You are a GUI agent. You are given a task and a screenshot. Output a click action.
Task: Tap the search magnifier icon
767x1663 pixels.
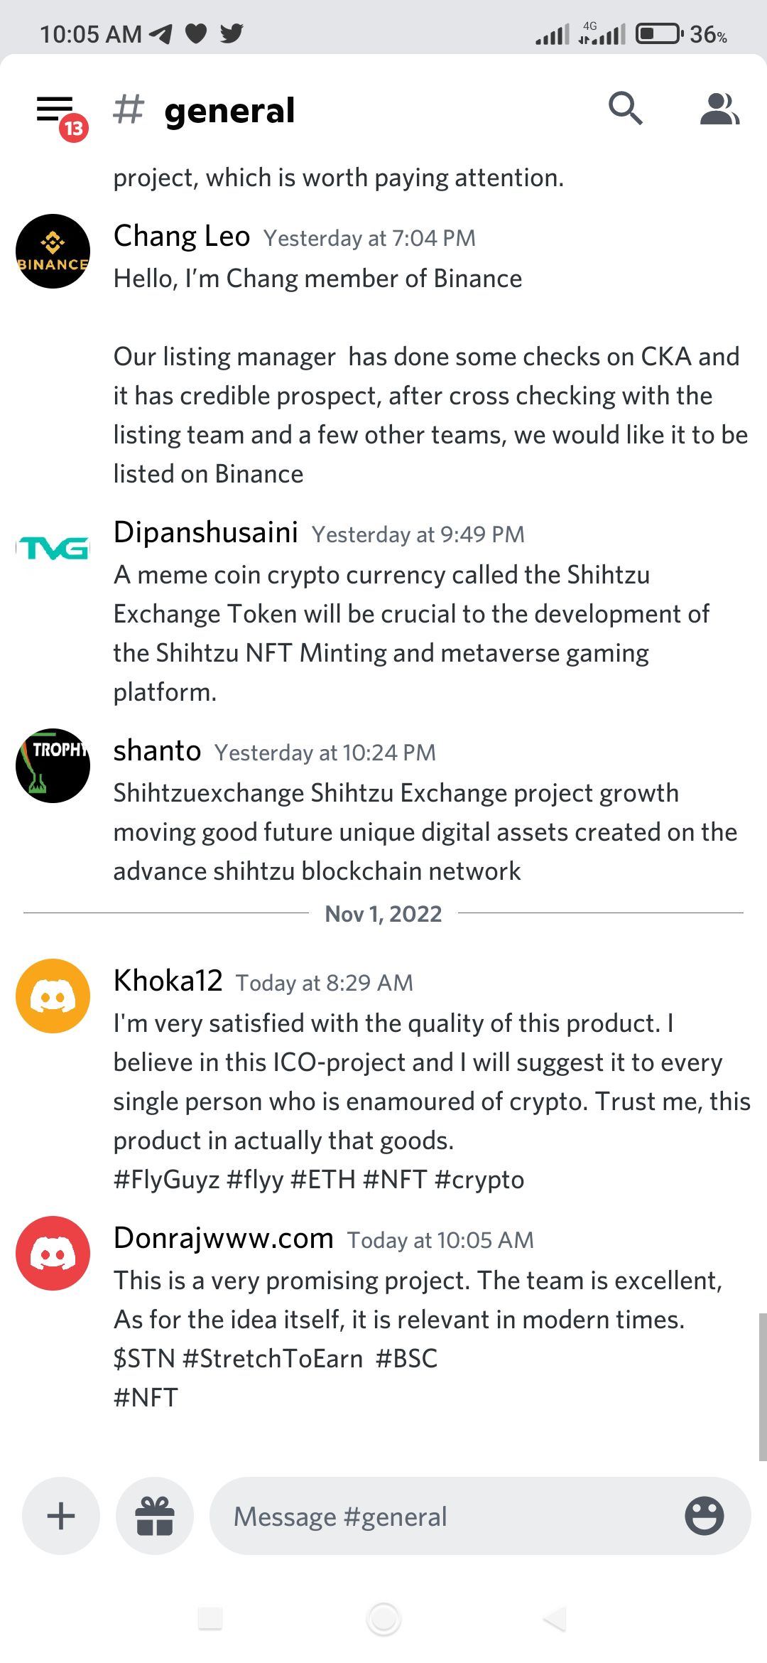(625, 109)
